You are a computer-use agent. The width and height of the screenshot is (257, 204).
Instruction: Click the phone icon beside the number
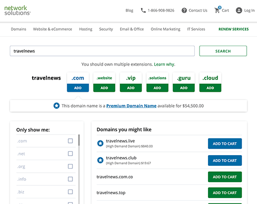143,10
